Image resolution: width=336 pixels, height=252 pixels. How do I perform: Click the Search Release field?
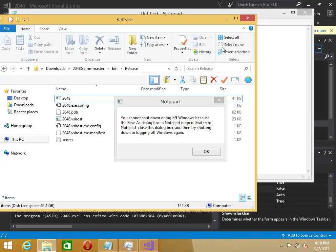[x=217, y=69]
